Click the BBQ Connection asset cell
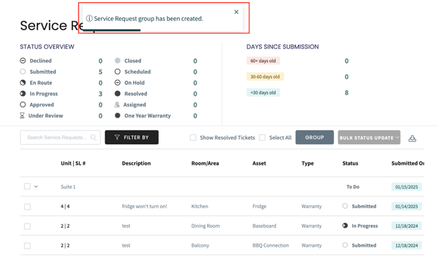 coord(271,245)
